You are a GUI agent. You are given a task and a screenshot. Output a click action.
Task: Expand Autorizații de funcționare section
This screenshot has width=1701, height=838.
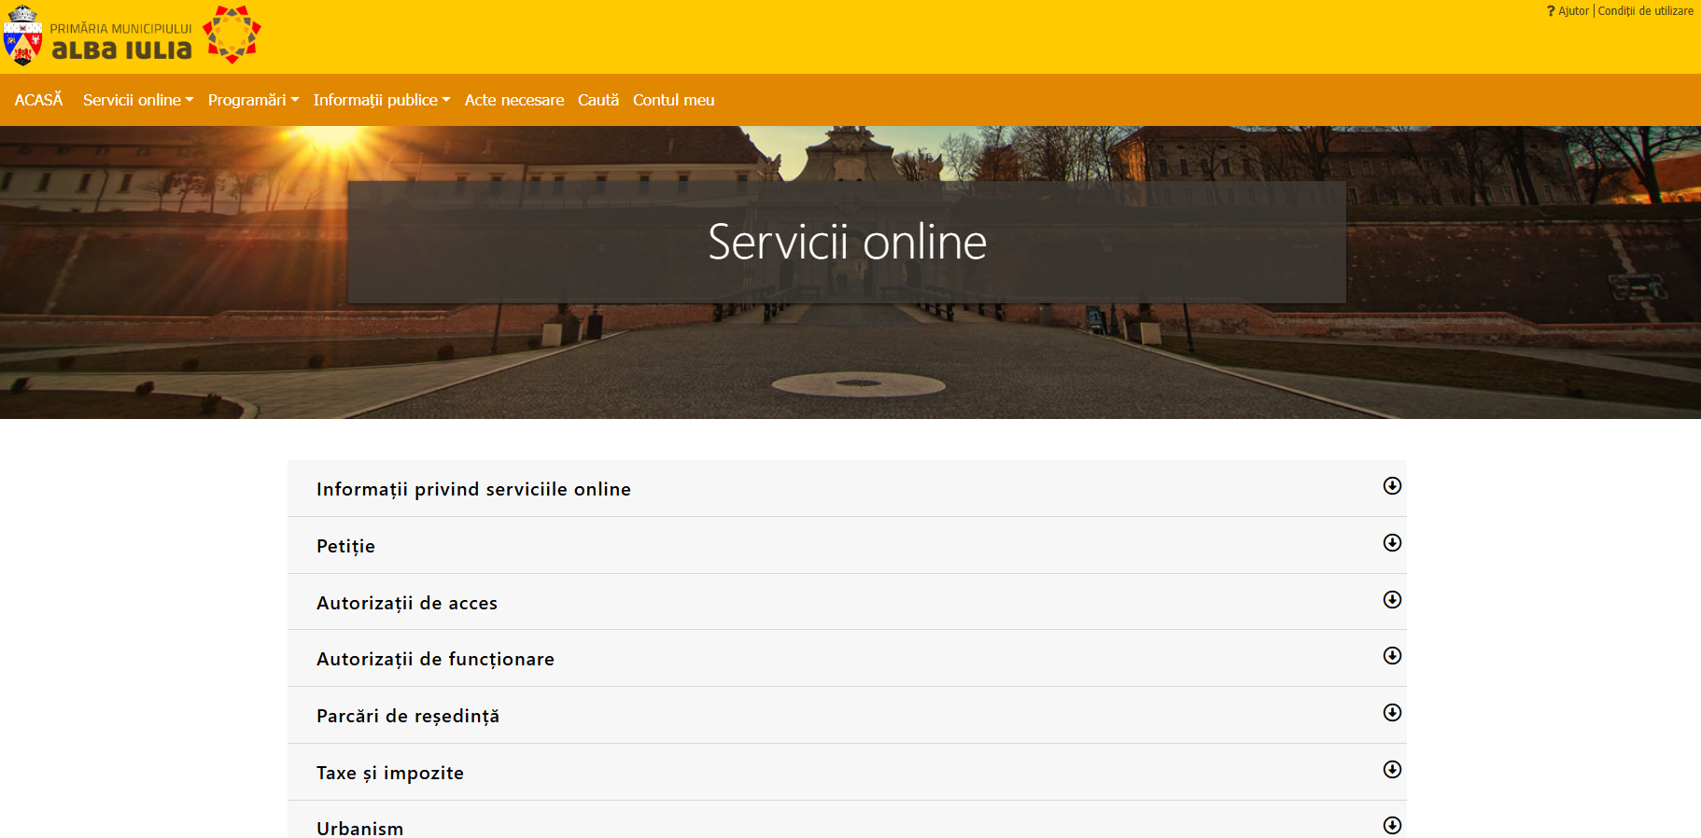coord(847,658)
